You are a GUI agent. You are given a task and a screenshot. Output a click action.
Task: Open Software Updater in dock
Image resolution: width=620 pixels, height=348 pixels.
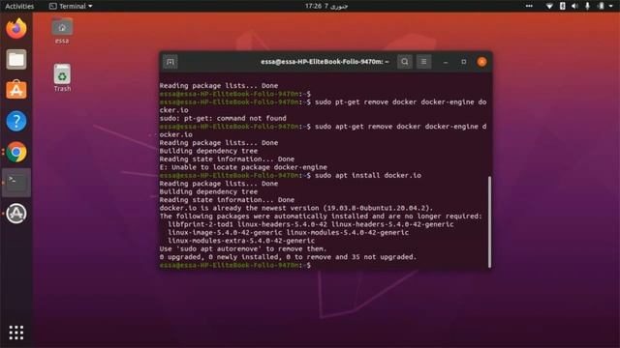click(x=16, y=214)
